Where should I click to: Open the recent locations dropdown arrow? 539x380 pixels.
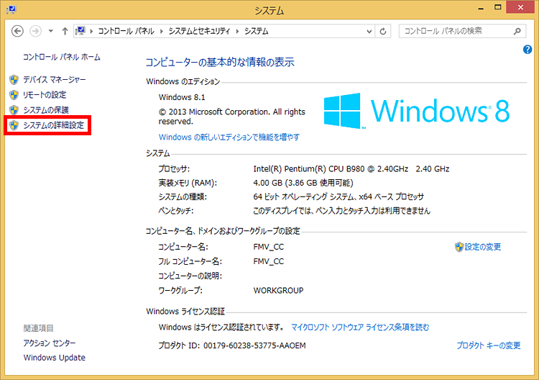[x=50, y=31]
